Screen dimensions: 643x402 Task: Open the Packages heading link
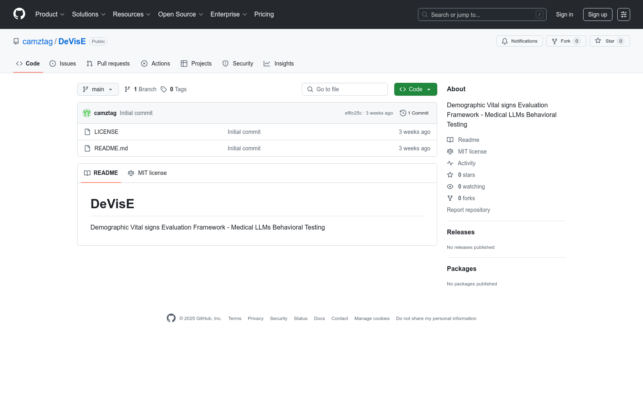(462, 269)
